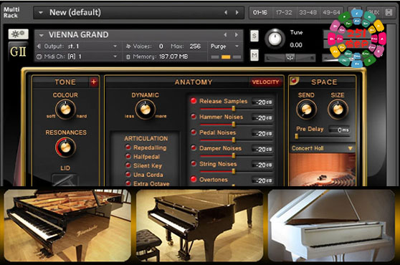This screenshot has height=265, width=400.
Task: Click the Voices note icon
Action: click(128, 46)
